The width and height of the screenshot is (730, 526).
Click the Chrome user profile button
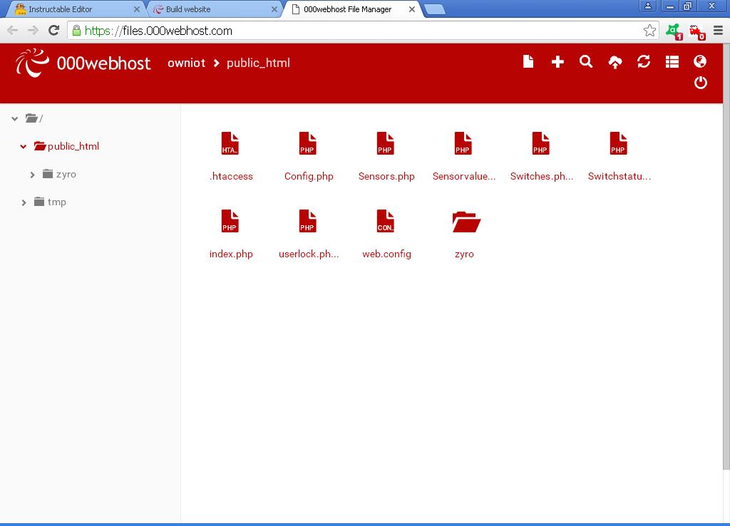(647, 6)
